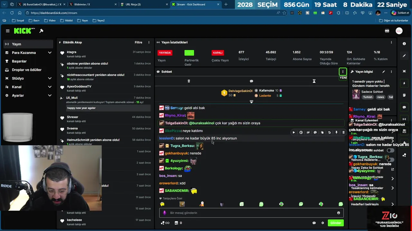The height and width of the screenshot is (231, 412).
Task: Click the chat bubble icon beside the chat gear
Action: coord(314,223)
